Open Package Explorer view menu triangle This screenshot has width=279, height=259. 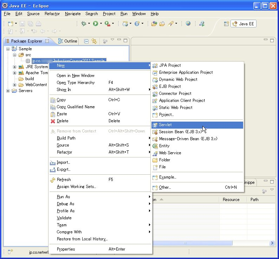[x=112, y=39]
